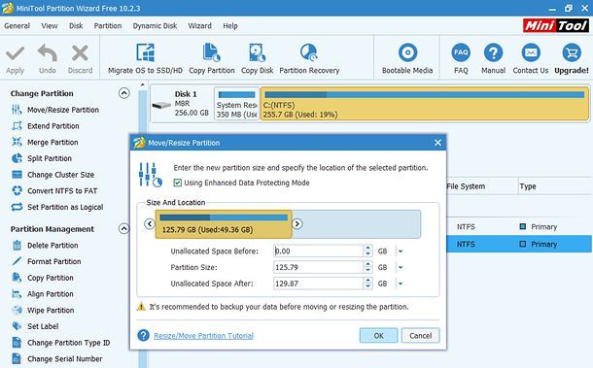Click the 125.79 GB partition bar

pos(224,224)
